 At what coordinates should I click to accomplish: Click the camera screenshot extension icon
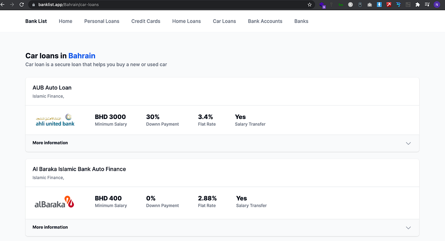369,4
